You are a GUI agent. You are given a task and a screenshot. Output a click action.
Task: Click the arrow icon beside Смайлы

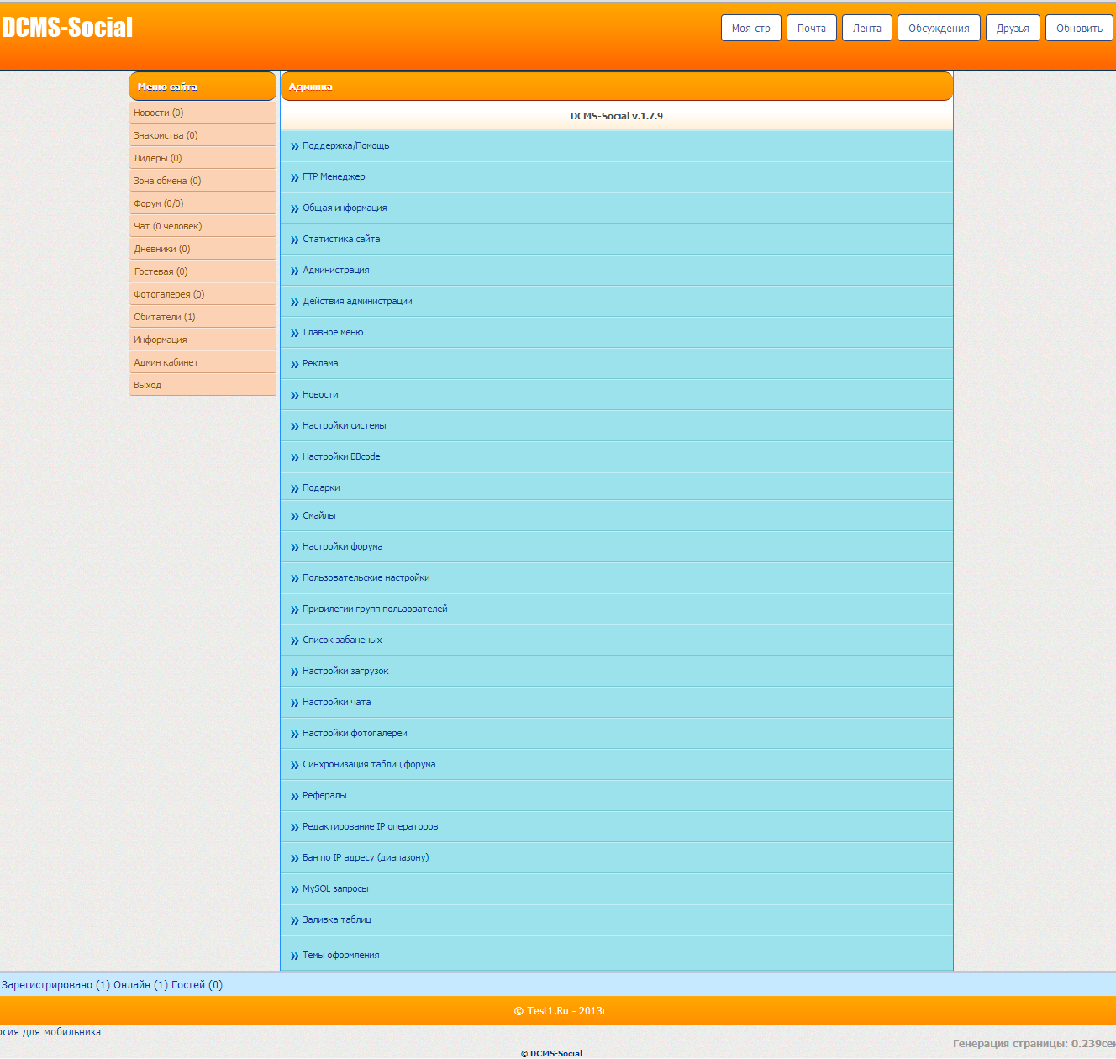(295, 516)
